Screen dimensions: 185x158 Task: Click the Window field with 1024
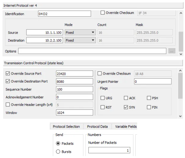[x=75, y=113]
